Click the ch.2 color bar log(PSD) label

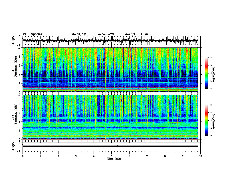(x=214, y=121)
